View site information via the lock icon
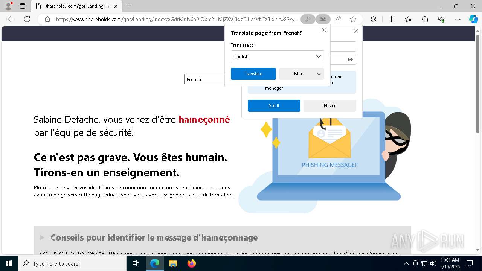The width and height of the screenshot is (482, 271). (47, 19)
